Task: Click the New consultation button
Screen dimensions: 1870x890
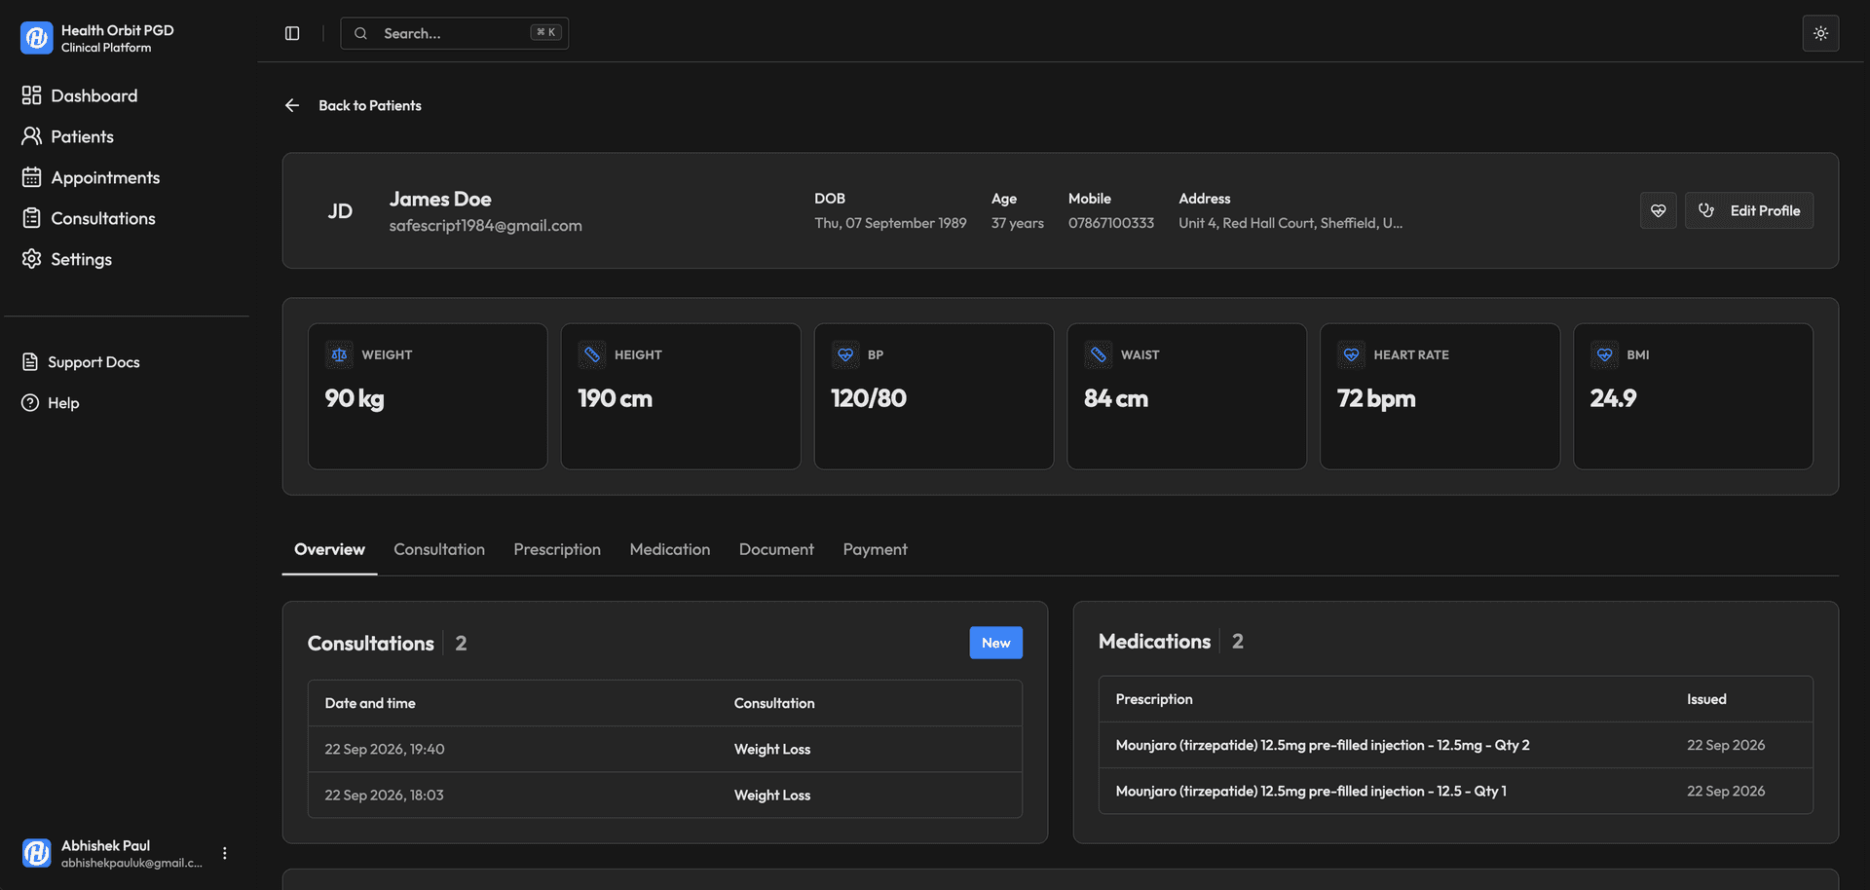Action: point(995,643)
